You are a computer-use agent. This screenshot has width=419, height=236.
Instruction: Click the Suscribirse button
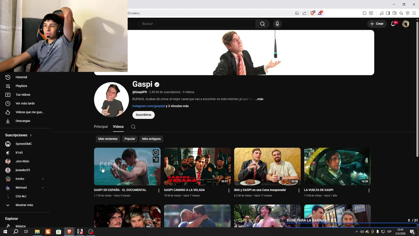(x=143, y=115)
